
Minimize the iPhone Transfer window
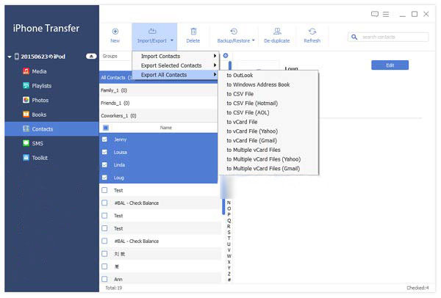pos(403,15)
